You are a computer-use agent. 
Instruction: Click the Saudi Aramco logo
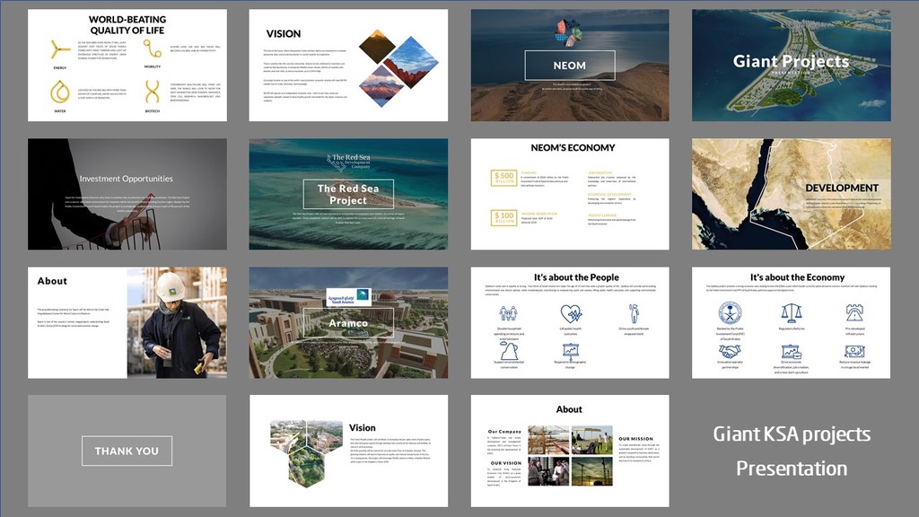(349, 297)
